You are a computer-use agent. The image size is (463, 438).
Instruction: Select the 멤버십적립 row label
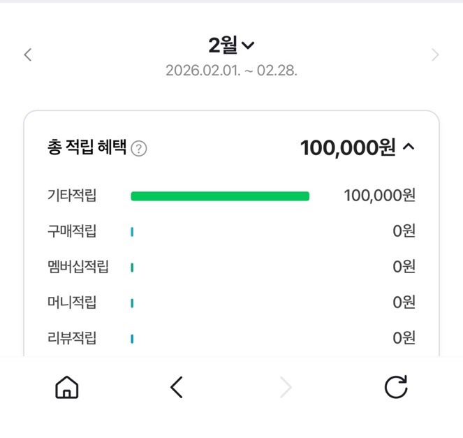coord(78,267)
